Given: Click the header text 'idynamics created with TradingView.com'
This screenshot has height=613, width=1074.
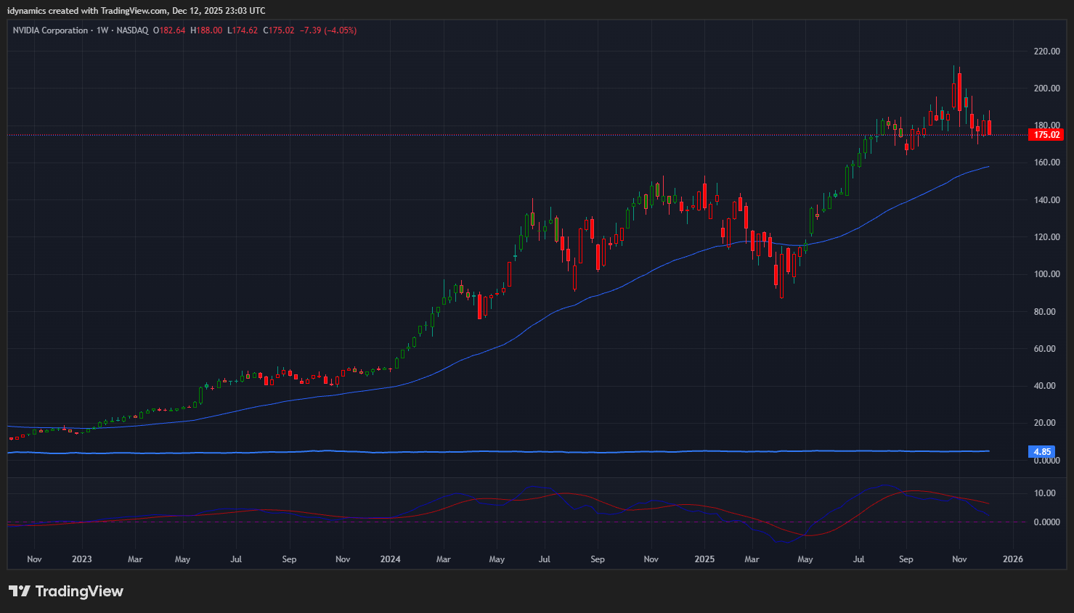Looking at the screenshot, I should pos(87,11).
